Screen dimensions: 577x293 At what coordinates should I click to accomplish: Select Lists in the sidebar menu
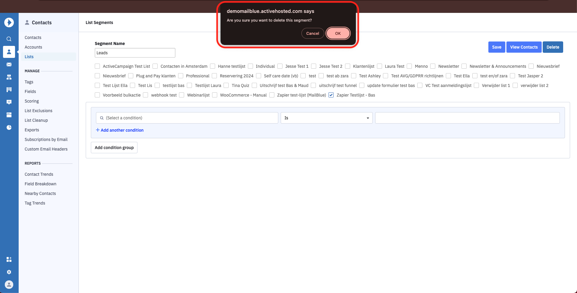click(29, 57)
